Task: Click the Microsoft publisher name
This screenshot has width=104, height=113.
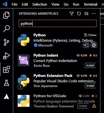Action: (46, 45)
